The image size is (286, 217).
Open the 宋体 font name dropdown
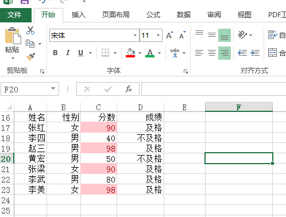point(135,35)
